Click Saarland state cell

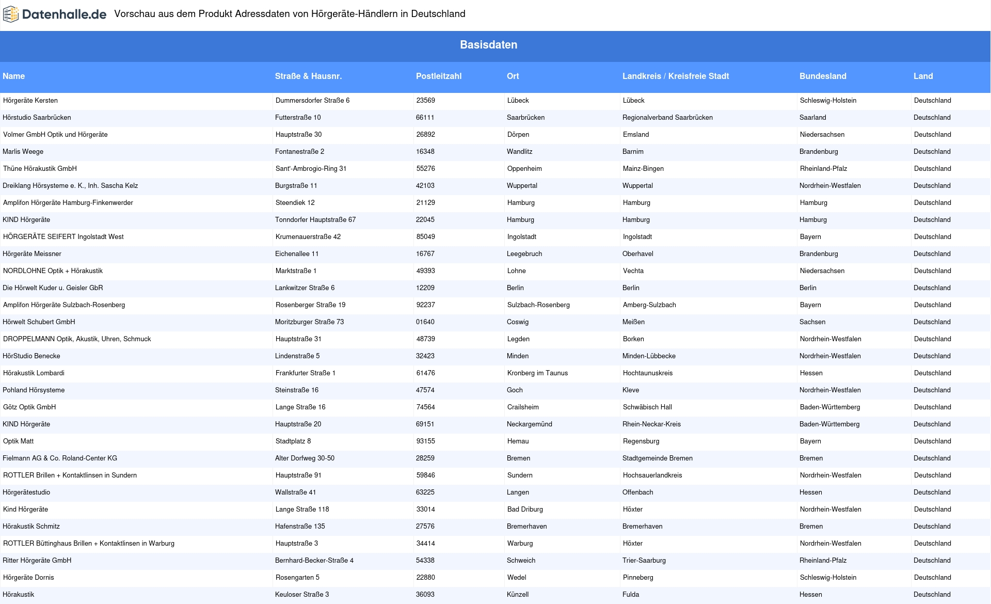(813, 118)
